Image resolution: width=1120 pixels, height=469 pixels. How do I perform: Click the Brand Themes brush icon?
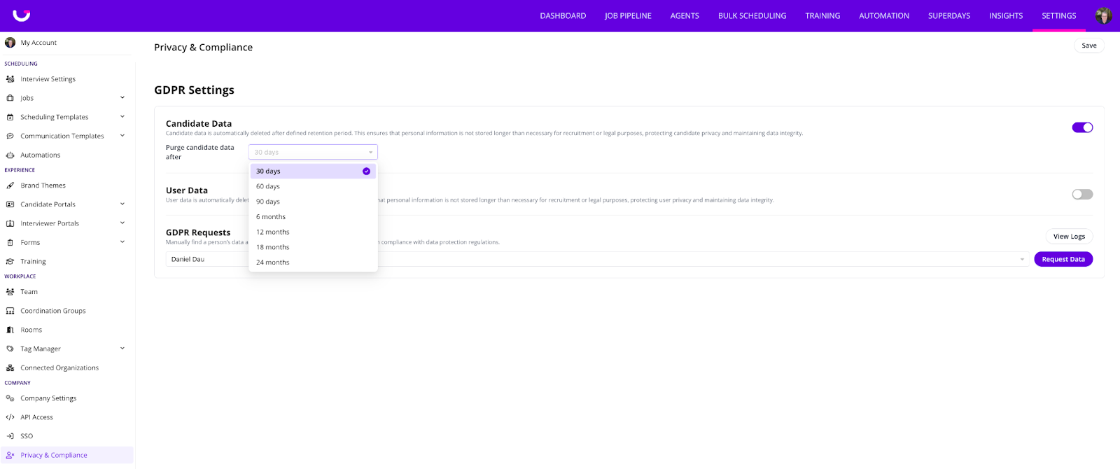10,185
